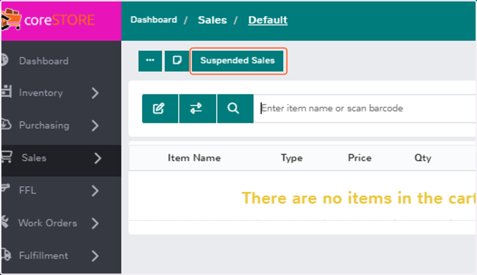Click the 'There are no items' message
Image resolution: width=477 pixels, height=275 pixels.
click(x=359, y=198)
